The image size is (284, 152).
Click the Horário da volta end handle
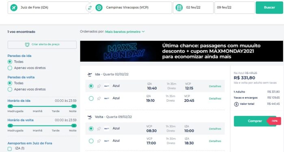[x=74, y=125]
